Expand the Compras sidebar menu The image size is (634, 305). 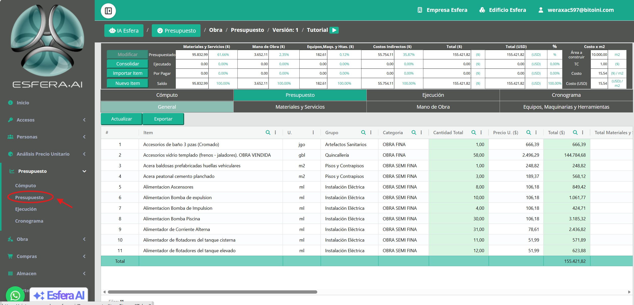[x=47, y=256]
